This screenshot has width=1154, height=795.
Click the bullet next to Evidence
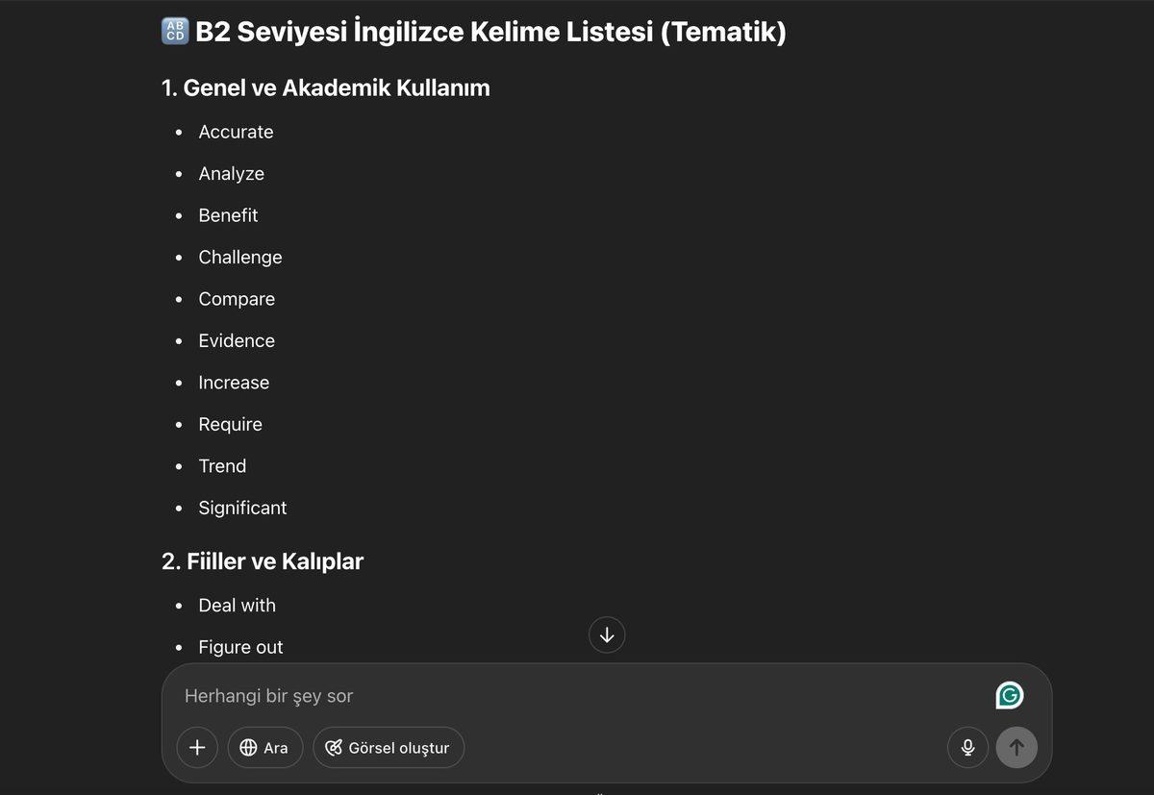coord(179,340)
